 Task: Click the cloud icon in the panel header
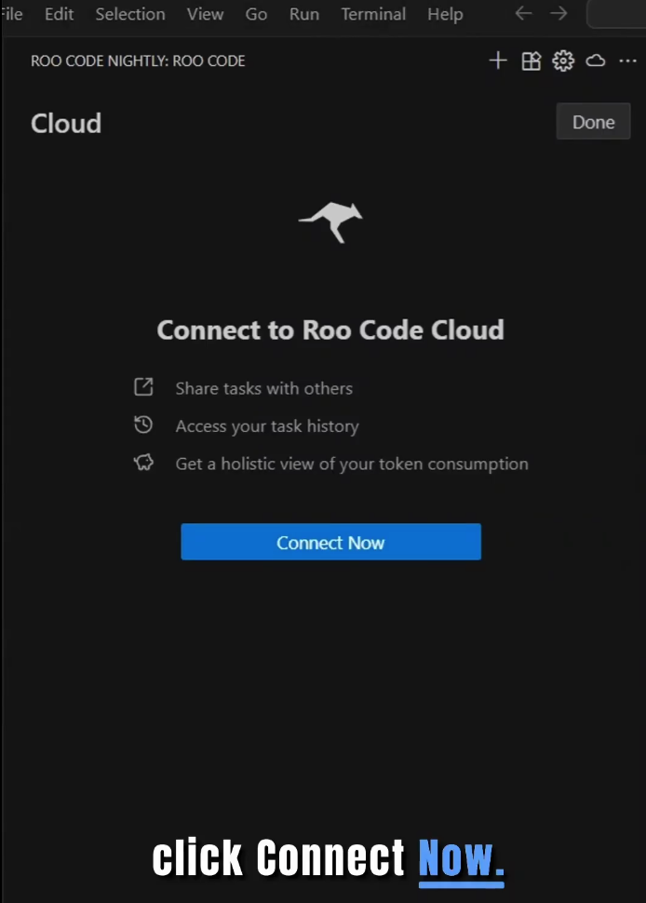[x=596, y=61]
